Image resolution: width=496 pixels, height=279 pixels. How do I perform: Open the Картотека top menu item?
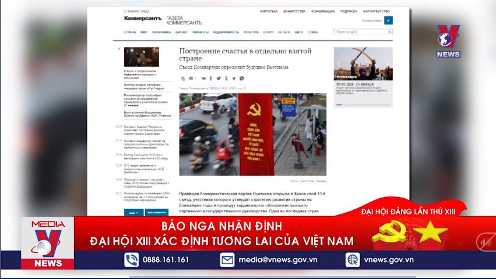pyautogui.click(x=269, y=12)
